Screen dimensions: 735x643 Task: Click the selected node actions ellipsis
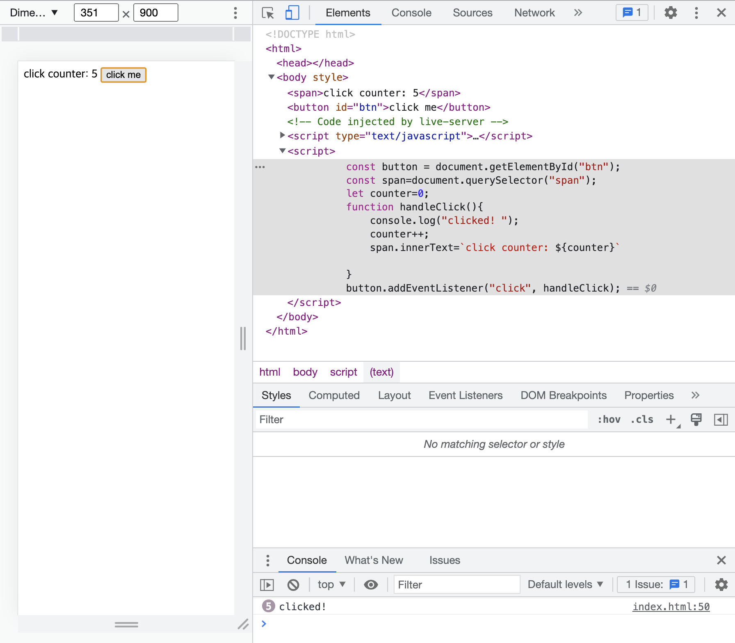tap(260, 167)
